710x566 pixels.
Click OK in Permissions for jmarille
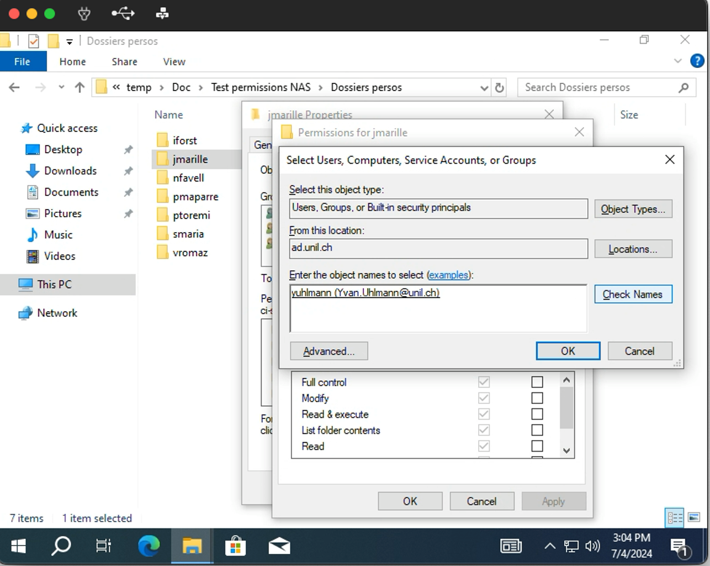tap(410, 501)
